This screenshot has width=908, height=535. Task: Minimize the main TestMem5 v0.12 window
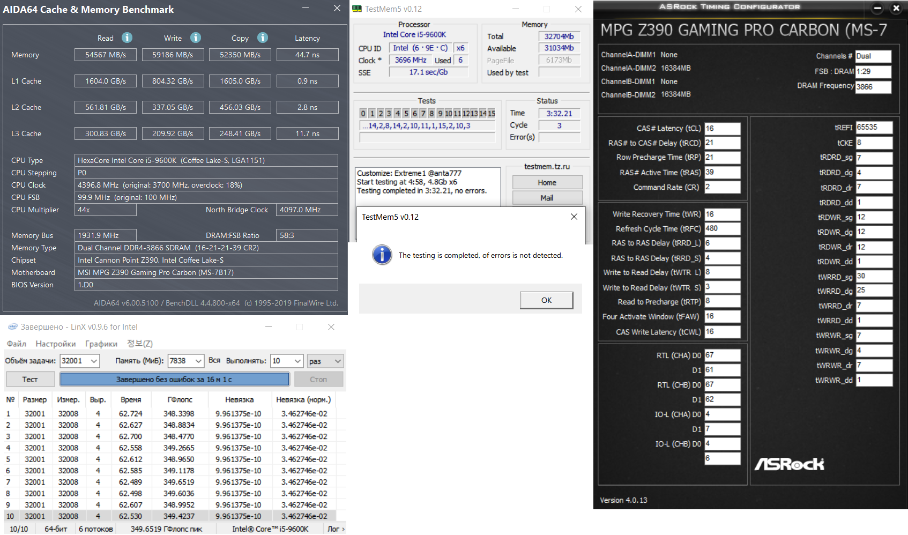point(515,9)
